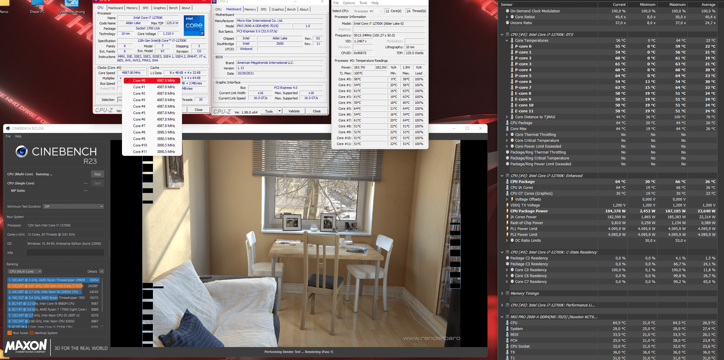The width and height of the screenshot is (724, 360).
Task: Click the Your Score orange swatch
Action: (9, 333)
